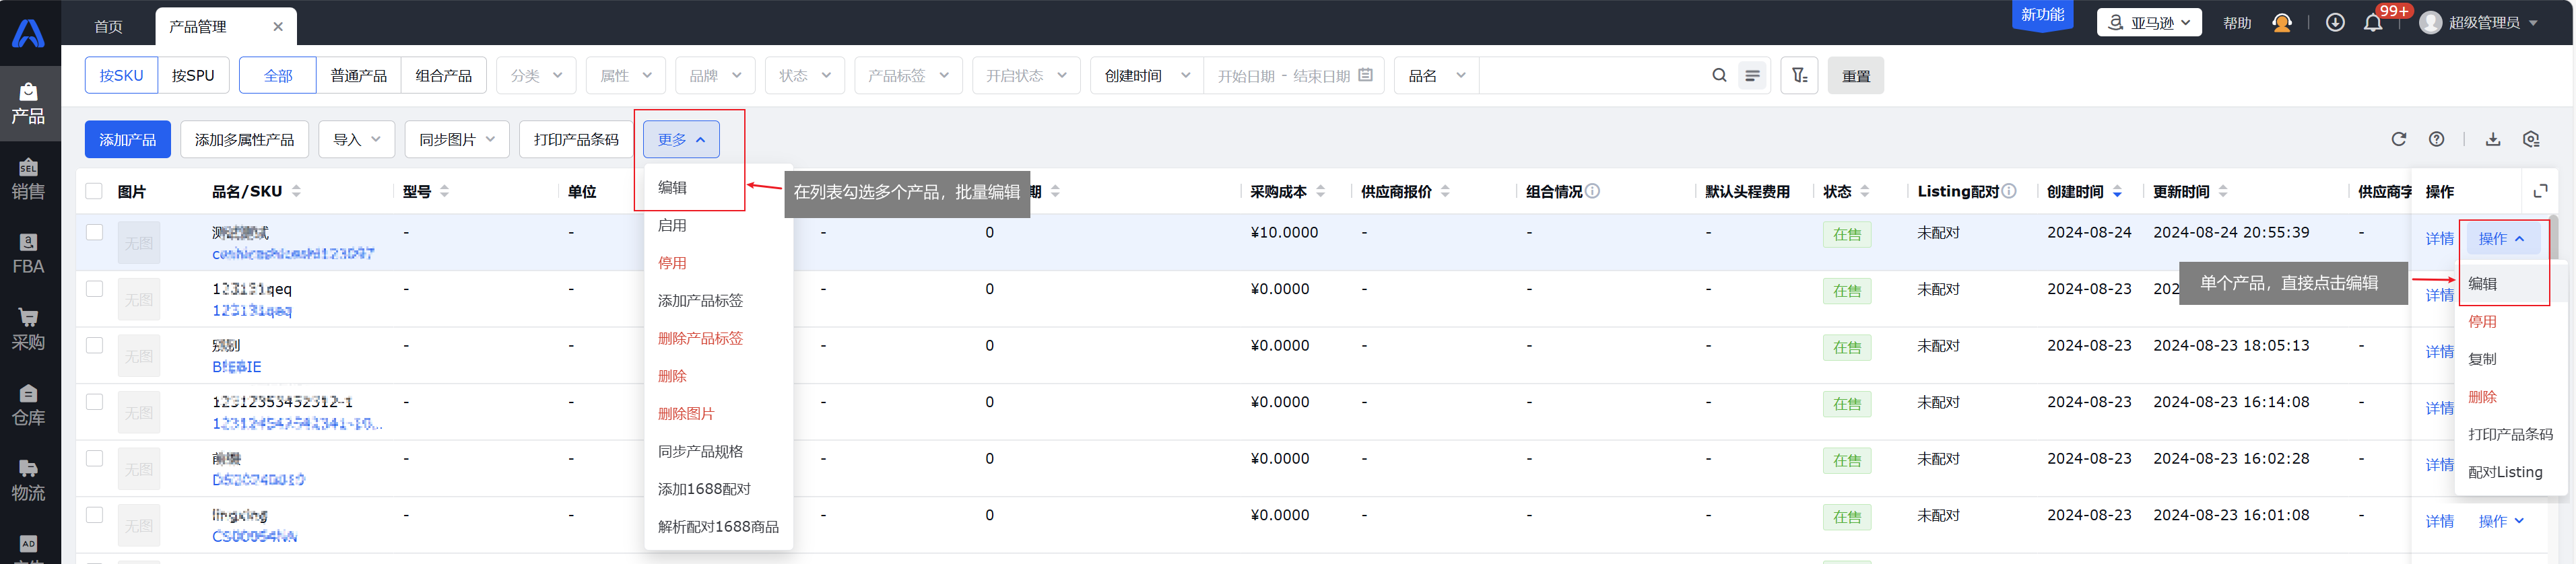Open the 状态 filter dropdown
The height and width of the screenshot is (564, 2576).
[804, 75]
